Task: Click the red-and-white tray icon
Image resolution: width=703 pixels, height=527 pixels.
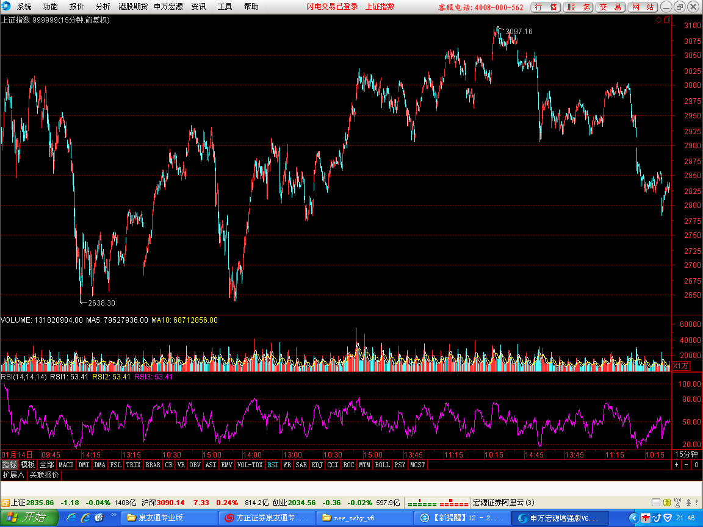Action: [646, 518]
